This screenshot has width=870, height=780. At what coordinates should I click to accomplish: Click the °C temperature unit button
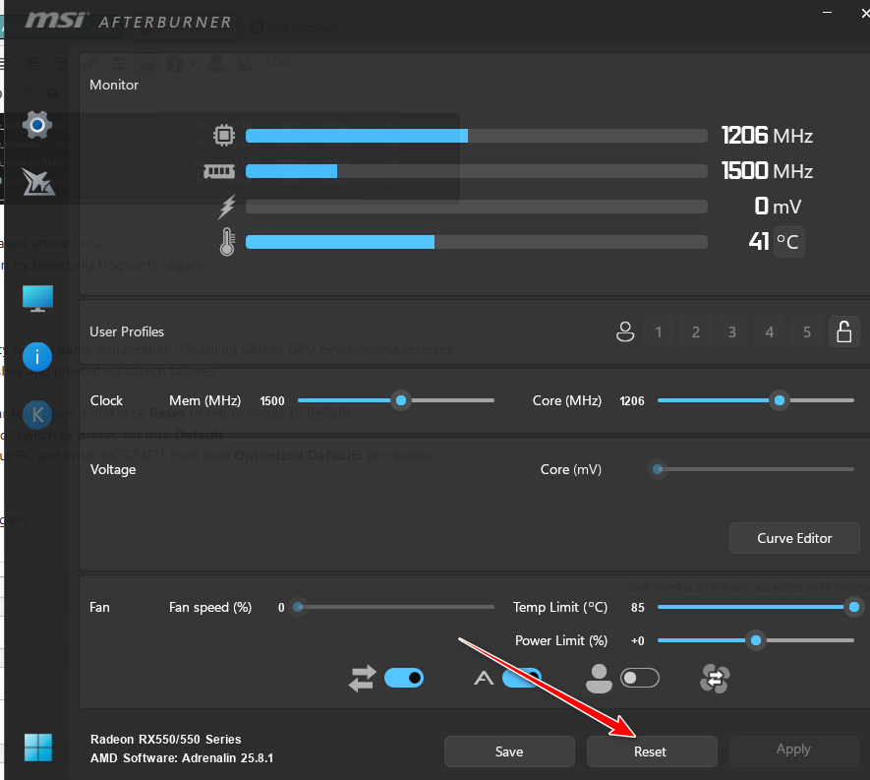click(788, 242)
